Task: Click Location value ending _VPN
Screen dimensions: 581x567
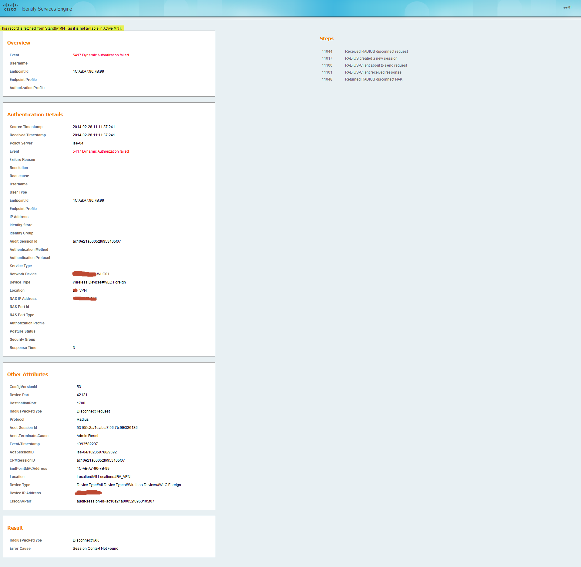Action: coord(80,290)
